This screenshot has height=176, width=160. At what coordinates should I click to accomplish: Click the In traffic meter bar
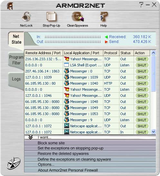[x=72, y=37]
